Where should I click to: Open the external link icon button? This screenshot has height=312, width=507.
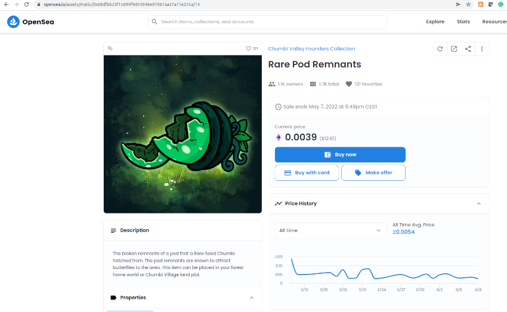tap(454, 49)
